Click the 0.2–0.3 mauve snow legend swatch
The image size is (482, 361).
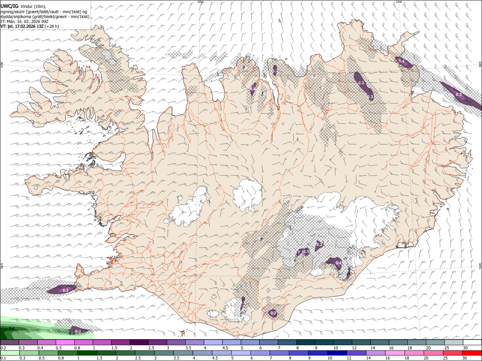point(9,342)
